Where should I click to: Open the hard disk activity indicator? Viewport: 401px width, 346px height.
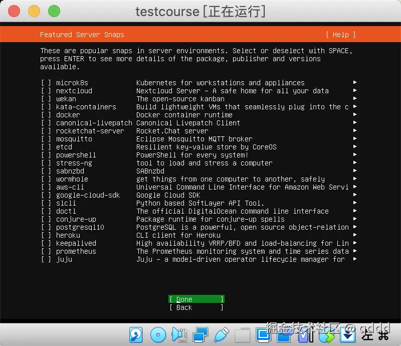pos(136,334)
